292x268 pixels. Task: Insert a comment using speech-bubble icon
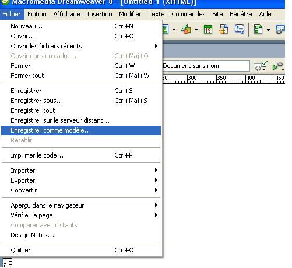click(240, 30)
